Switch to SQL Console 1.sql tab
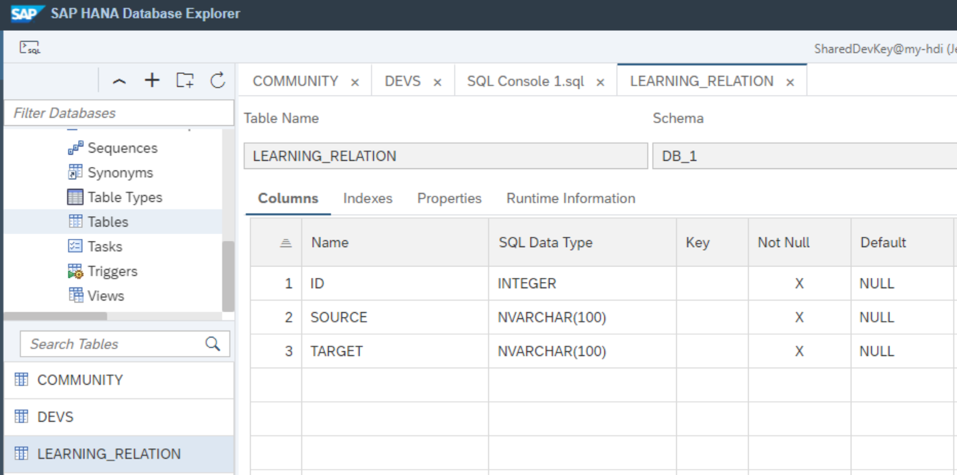Viewport: 957px width, 475px height. point(526,81)
